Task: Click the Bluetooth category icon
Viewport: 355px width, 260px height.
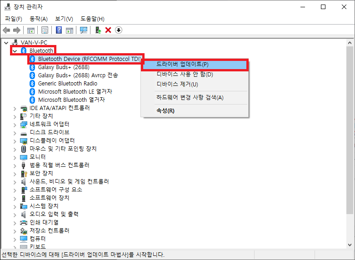Action: point(24,50)
